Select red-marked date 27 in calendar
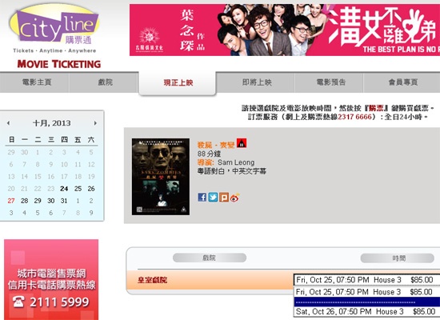This screenshot has width=440, height=320. coord(11,201)
